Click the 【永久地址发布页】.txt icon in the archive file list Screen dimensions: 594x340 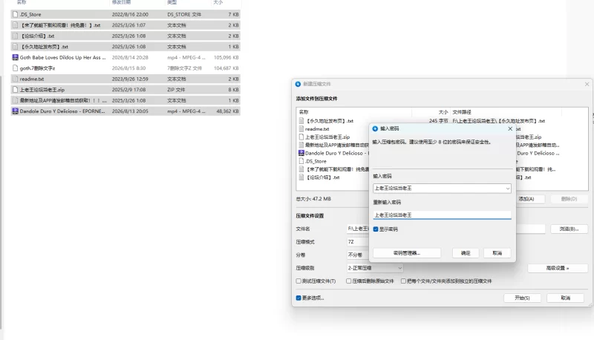point(301,121)
